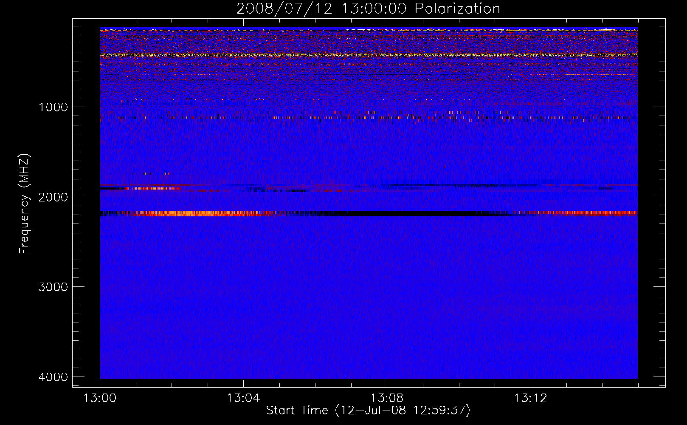Click the 2000 frequency tick label
Screen dimensions: 687x425
coord(53,197)
